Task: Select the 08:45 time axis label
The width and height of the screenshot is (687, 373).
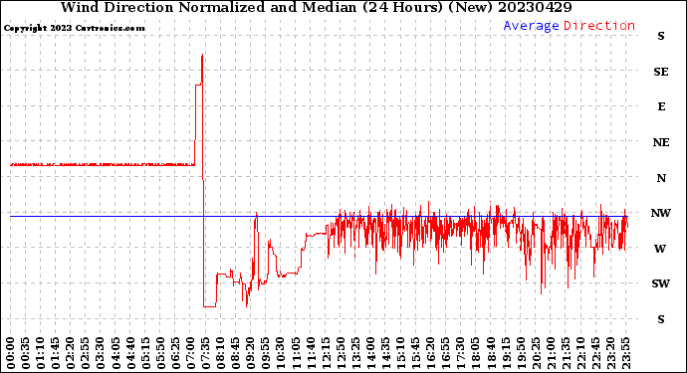Action: 235,353
